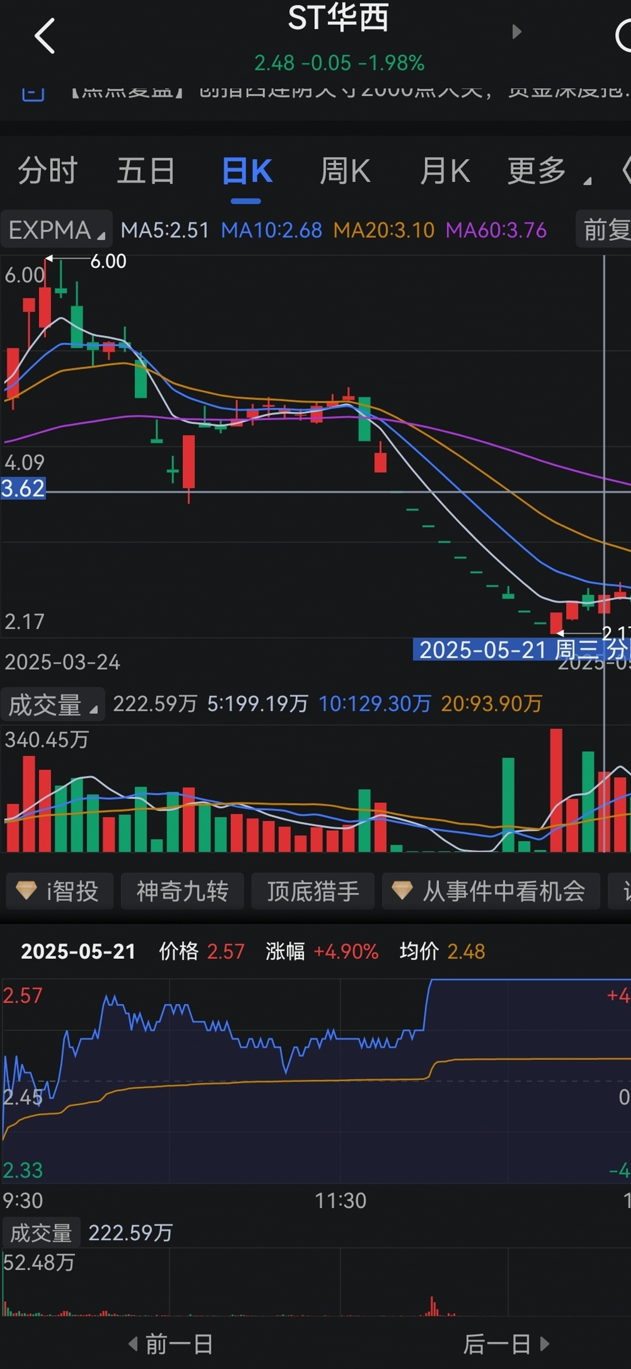
Task: Open the scrolling news headline
Action: (x=351, y=94)
